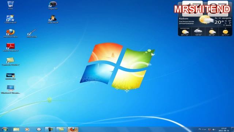Click current weather sun-and-cloud icon in gadget
Screen dimensions: 234x132
tap(206, 19)
